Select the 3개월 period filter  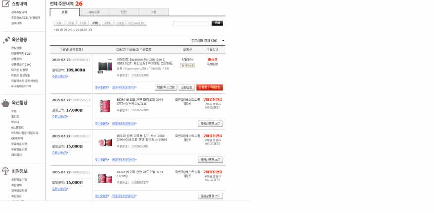click(x=95, y=23)
